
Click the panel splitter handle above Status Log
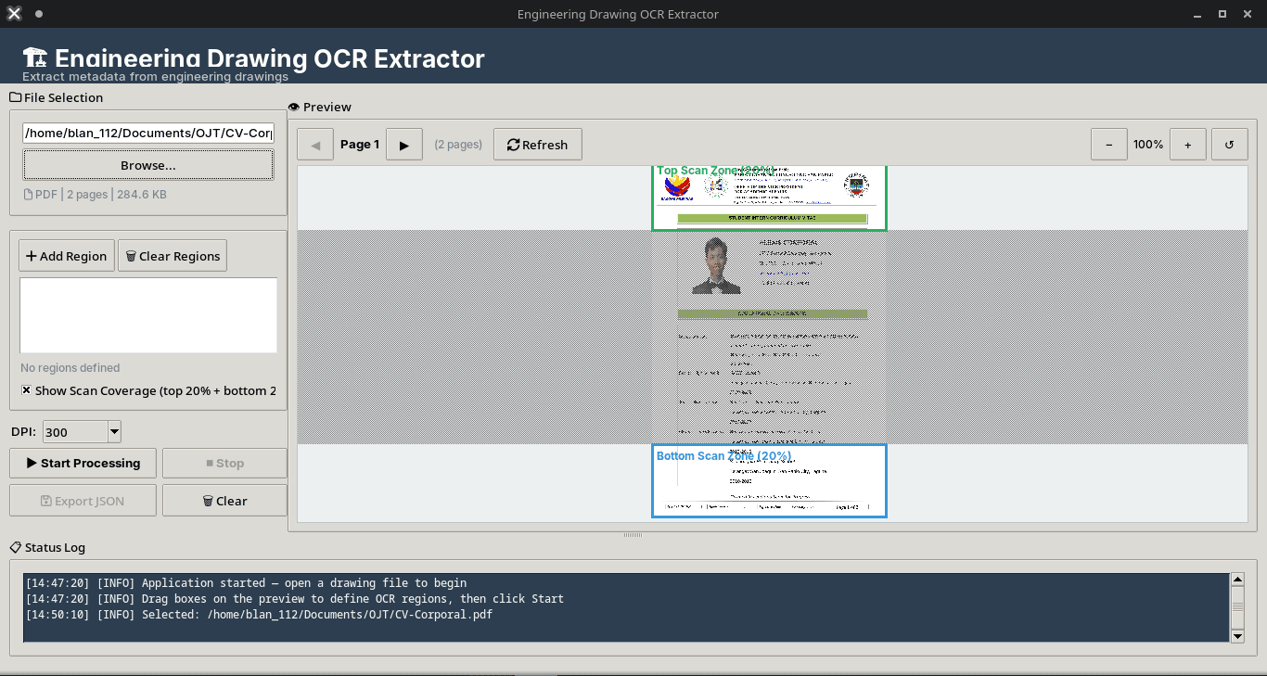point(633,535)
